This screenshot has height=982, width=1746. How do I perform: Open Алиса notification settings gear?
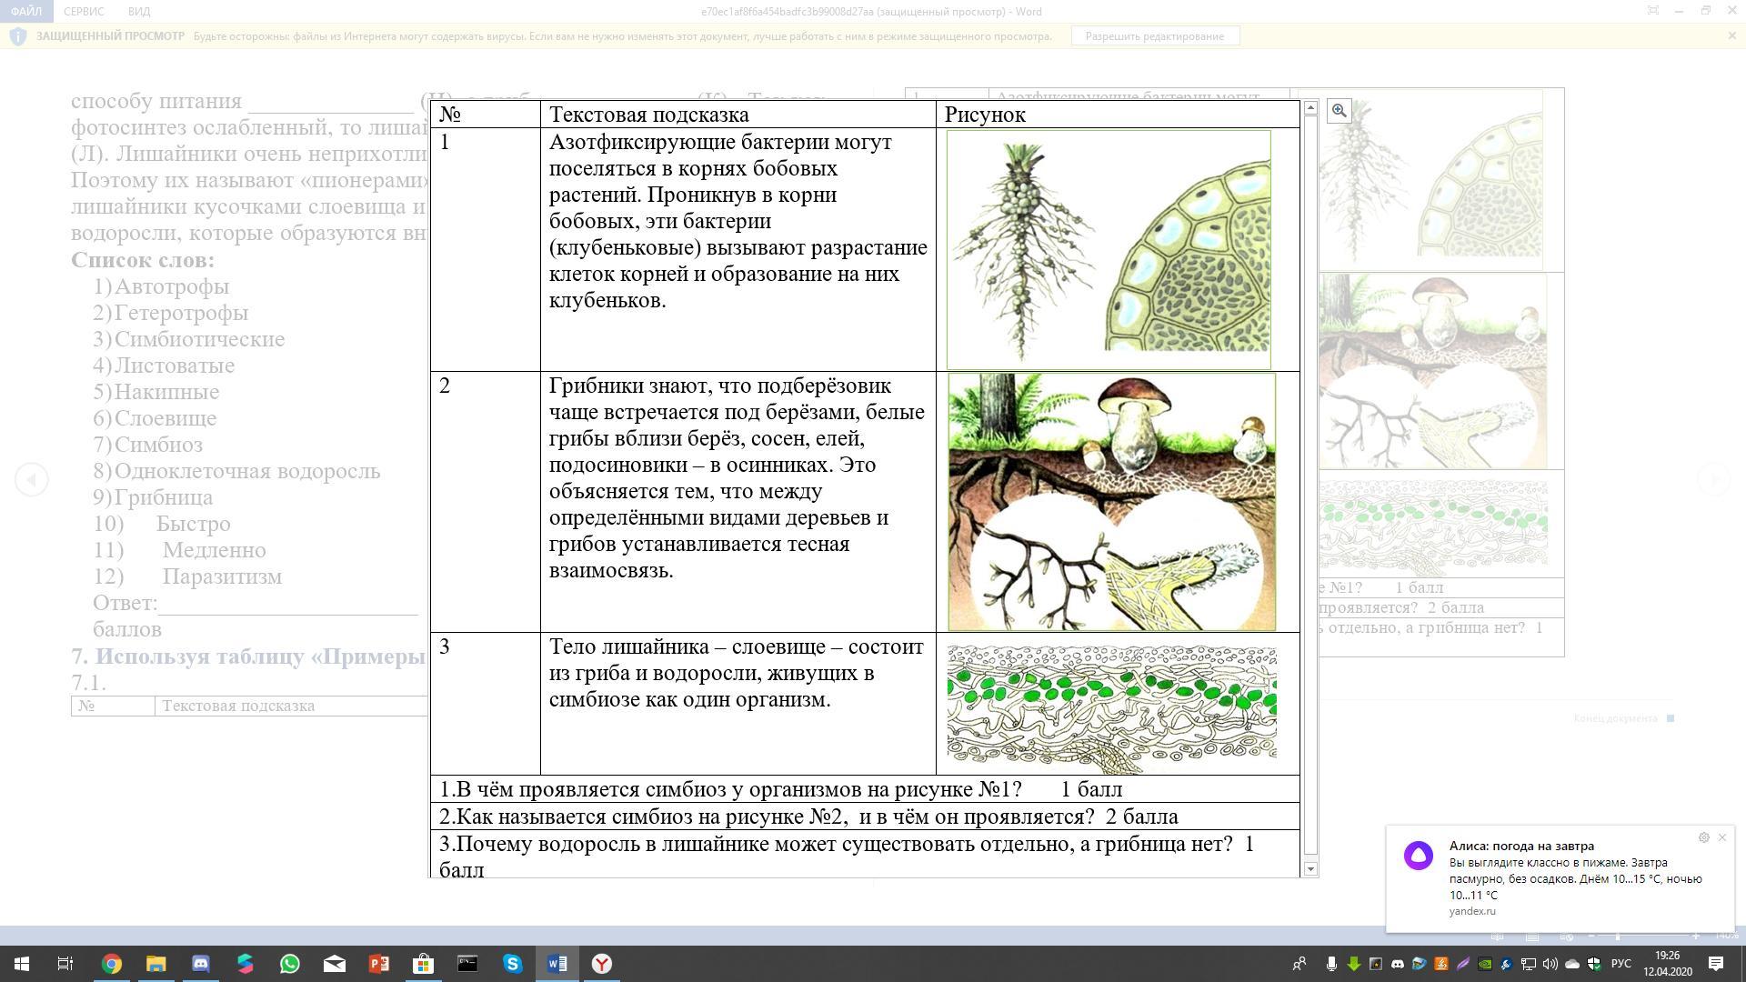1703,837
